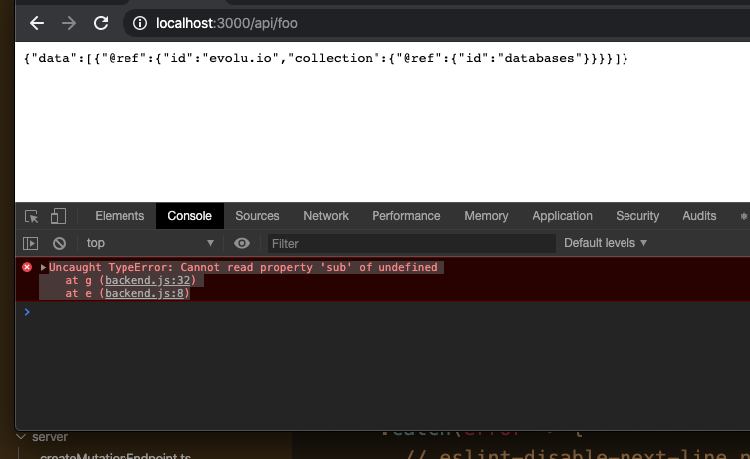Go back with the browser back arrow
The height and width of the screenshot is (459, 750).
point(37,23)
